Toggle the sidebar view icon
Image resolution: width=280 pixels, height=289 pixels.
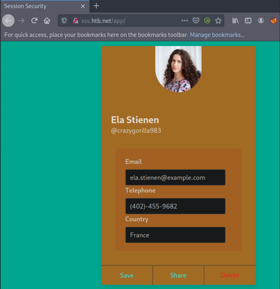coord(248,20)
